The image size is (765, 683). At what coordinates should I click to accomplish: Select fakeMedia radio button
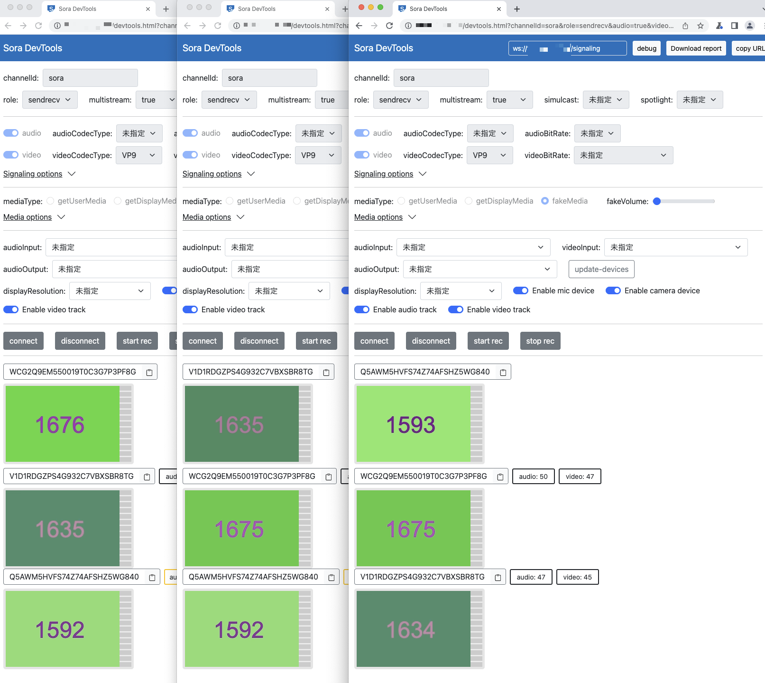pyautogui.click(x=545, y=201)
